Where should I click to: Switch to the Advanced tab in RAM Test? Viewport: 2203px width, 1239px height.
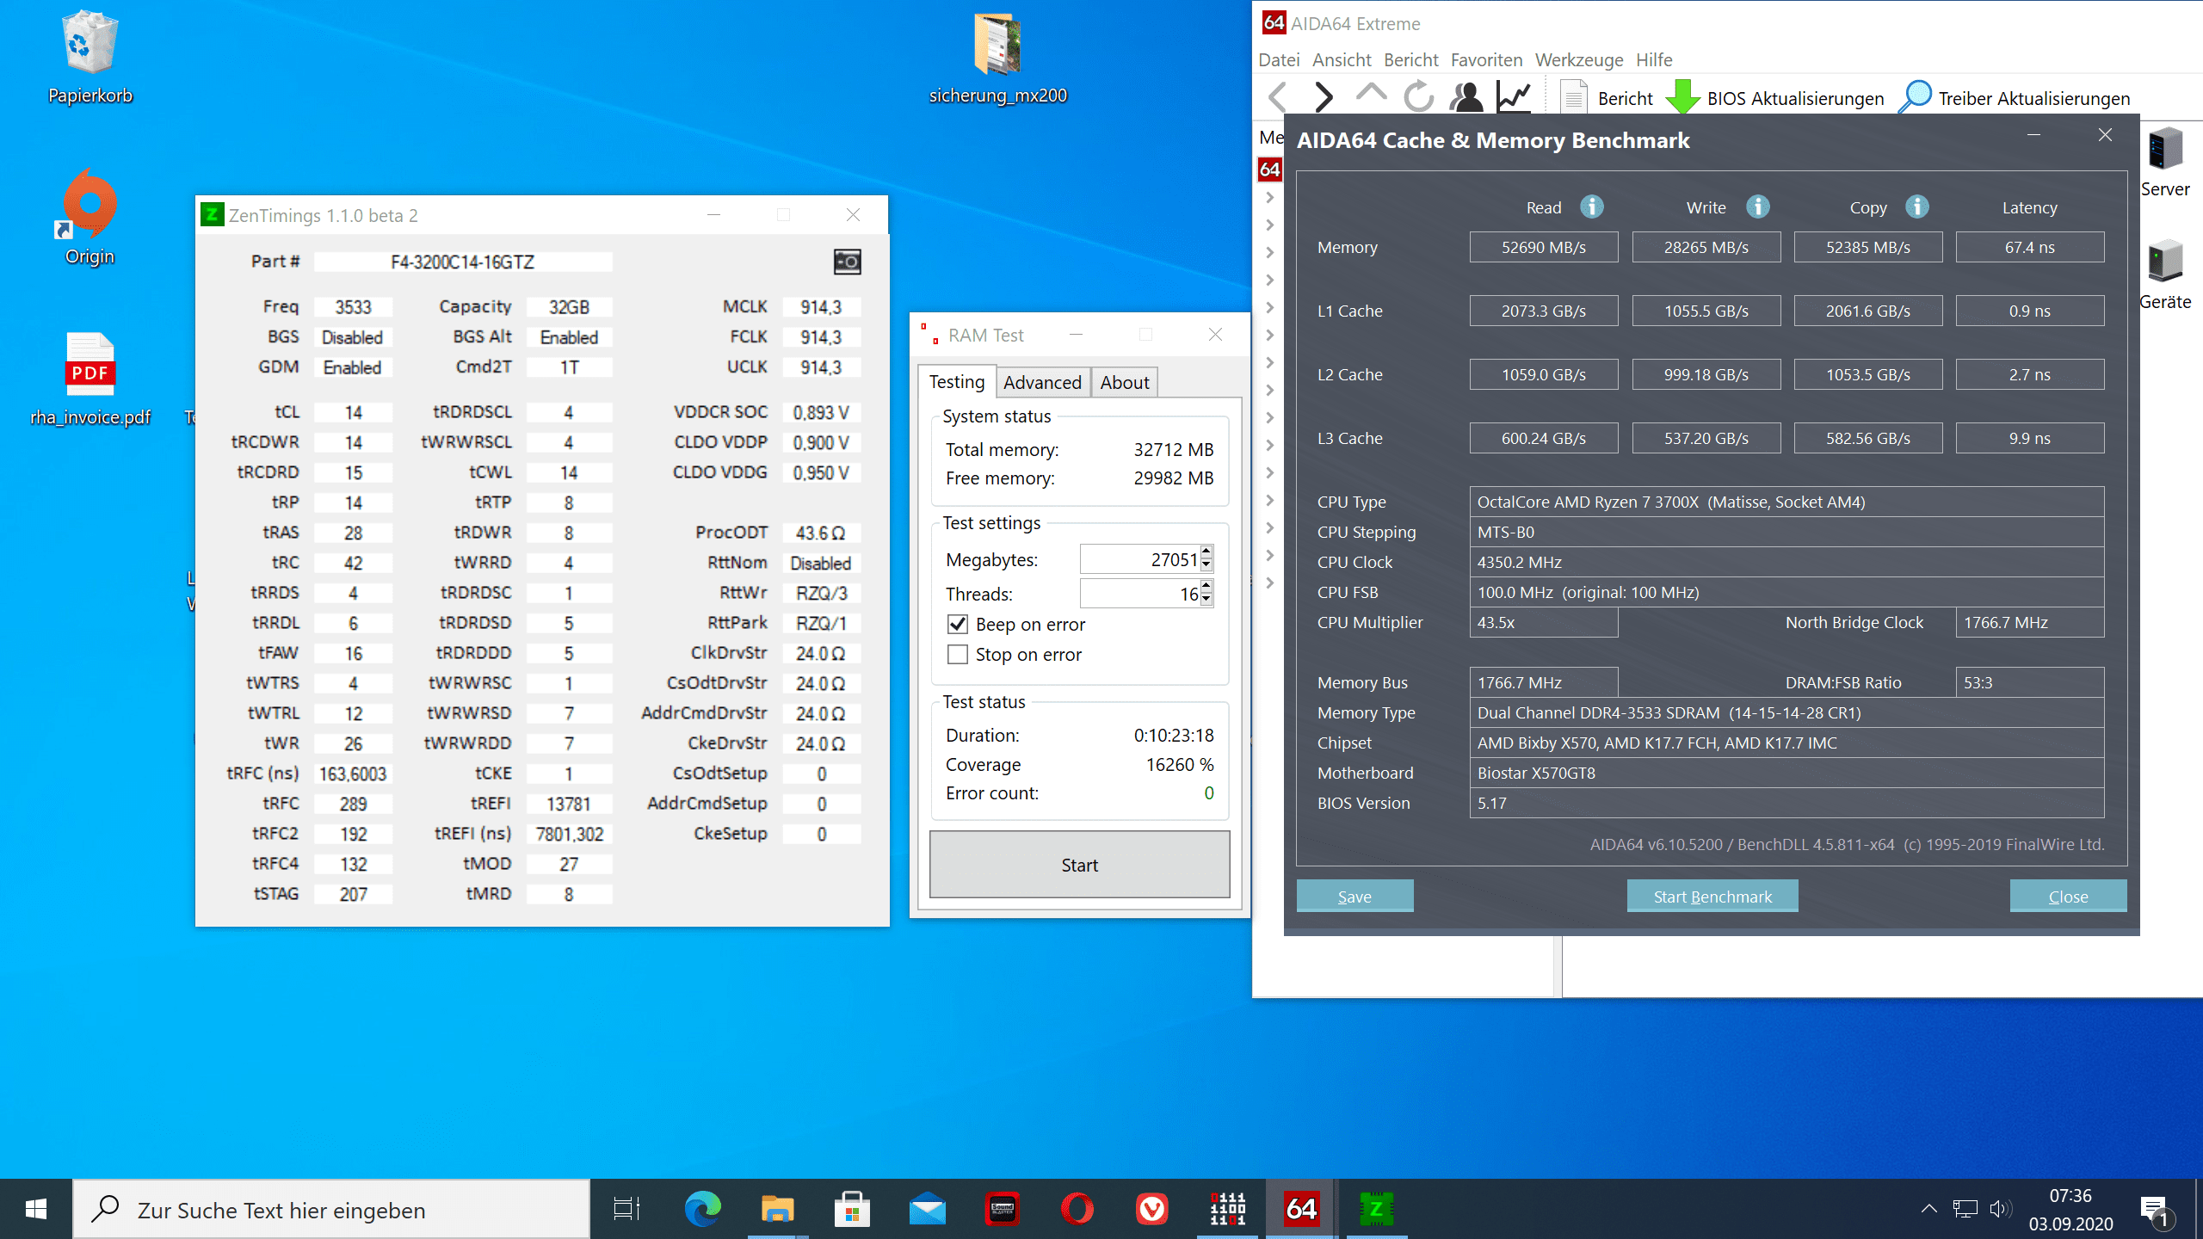pos(1042,383)
